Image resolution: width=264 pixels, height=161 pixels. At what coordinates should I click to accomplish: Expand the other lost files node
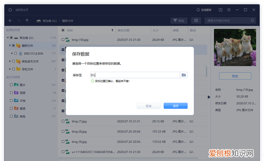click(x=10, y=61)
